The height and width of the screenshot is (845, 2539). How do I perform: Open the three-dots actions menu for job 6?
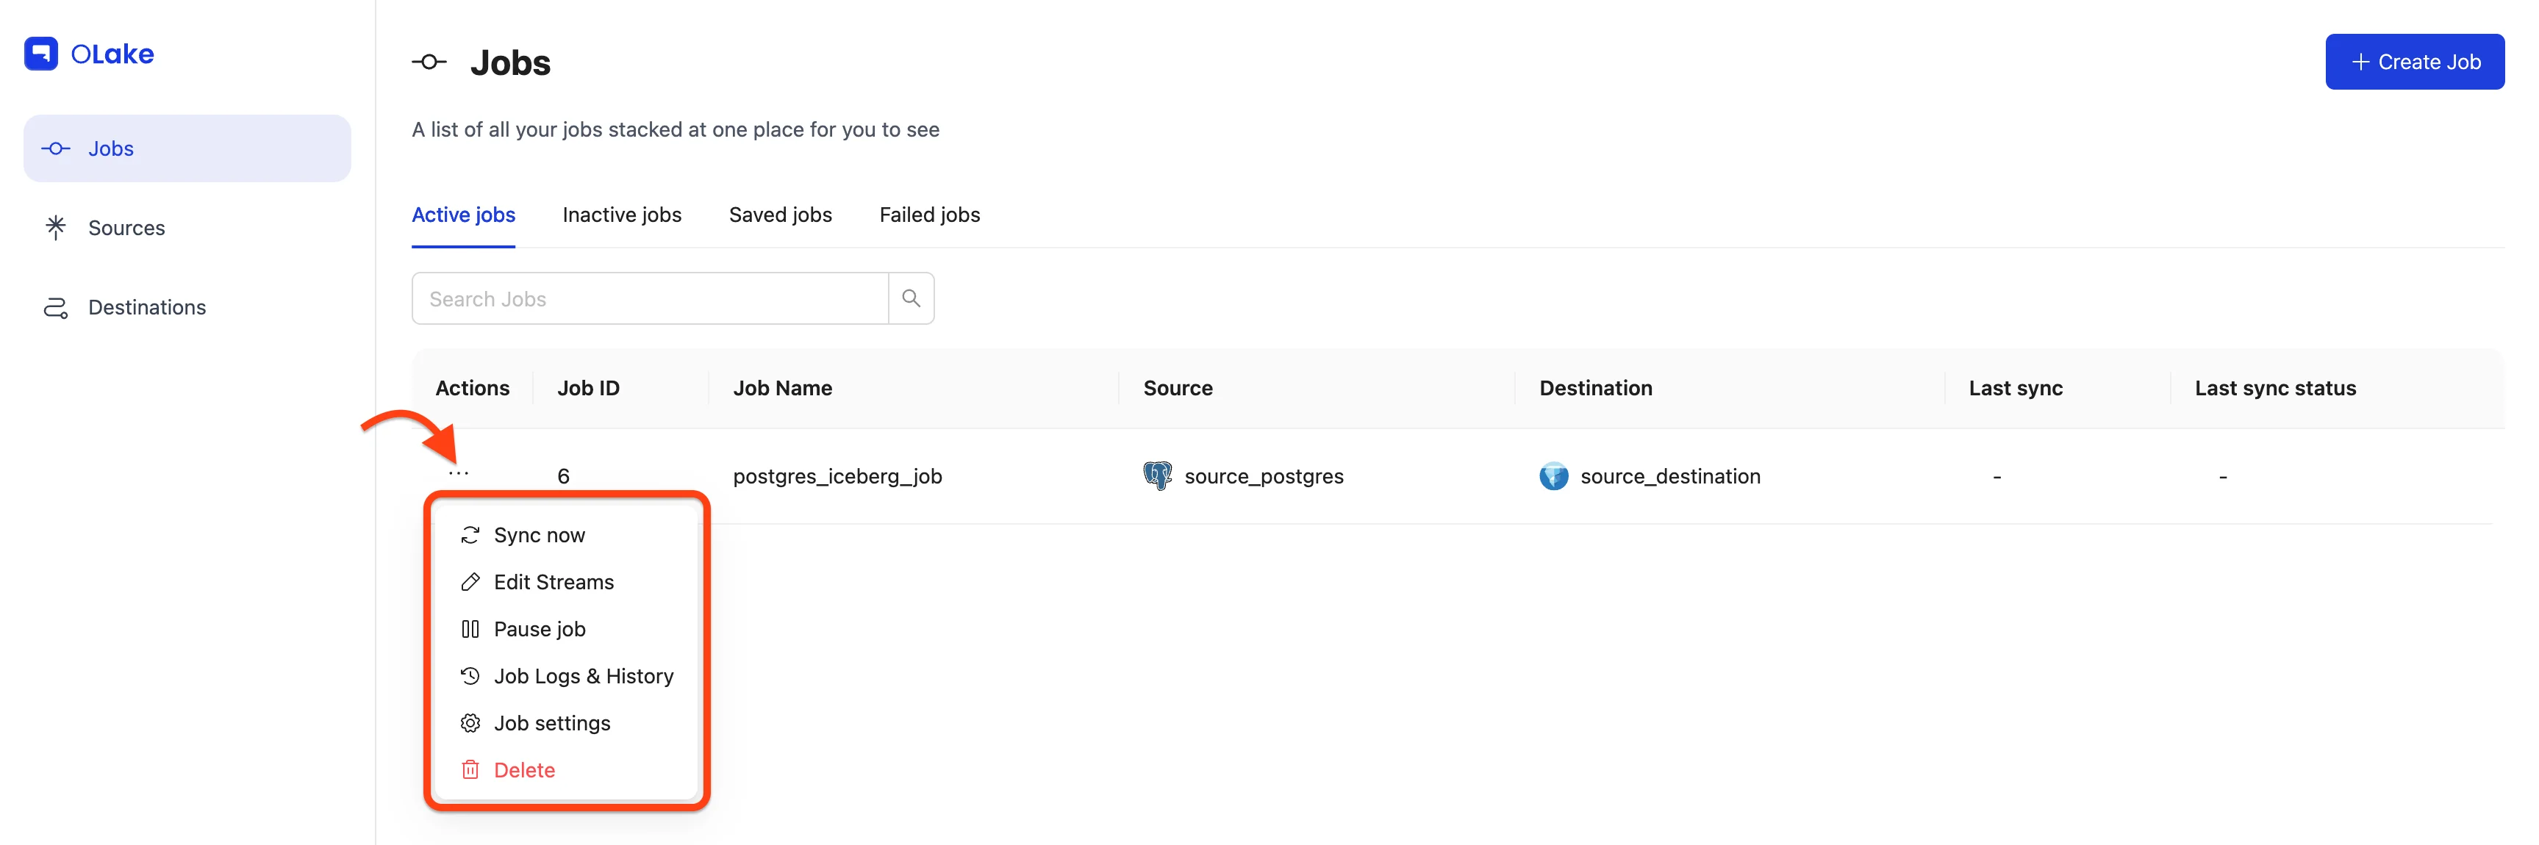(458, 475)
